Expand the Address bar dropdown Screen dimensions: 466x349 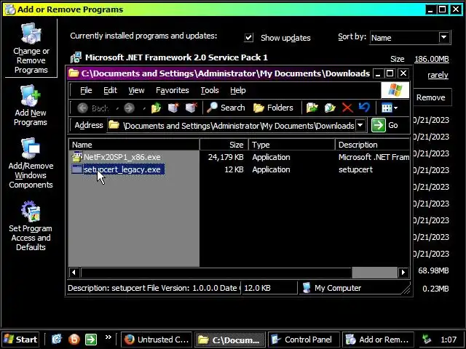[360, 126]
